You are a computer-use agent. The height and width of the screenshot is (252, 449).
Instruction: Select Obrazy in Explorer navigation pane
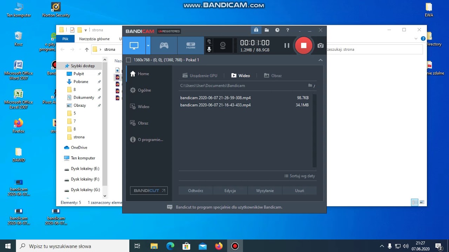coord(80,105)
